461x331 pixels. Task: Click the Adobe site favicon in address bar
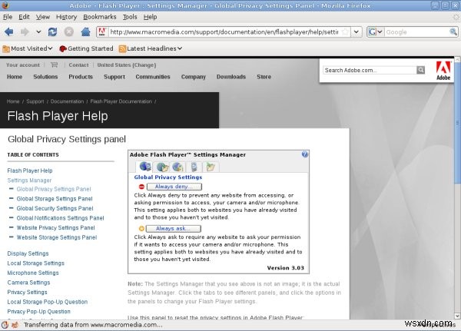[101, 31]
